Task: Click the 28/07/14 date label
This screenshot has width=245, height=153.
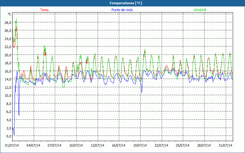Action: pos(204,146)
